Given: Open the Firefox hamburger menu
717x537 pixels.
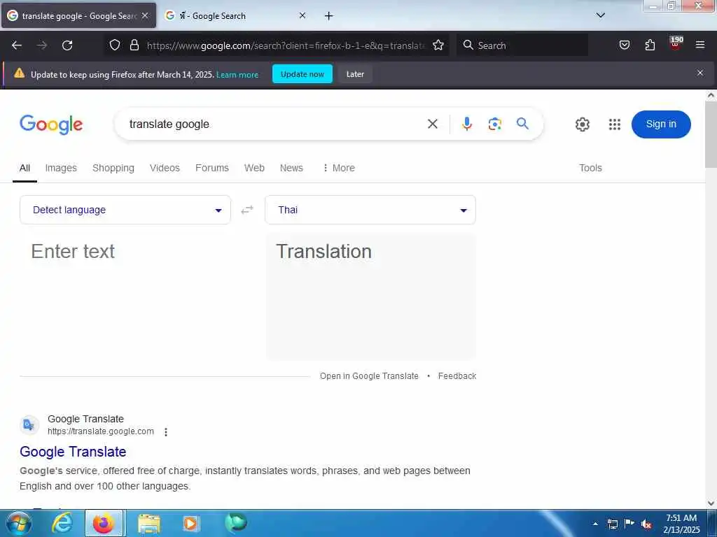Looking at the screenshot, I should click(x=700, y=45).
